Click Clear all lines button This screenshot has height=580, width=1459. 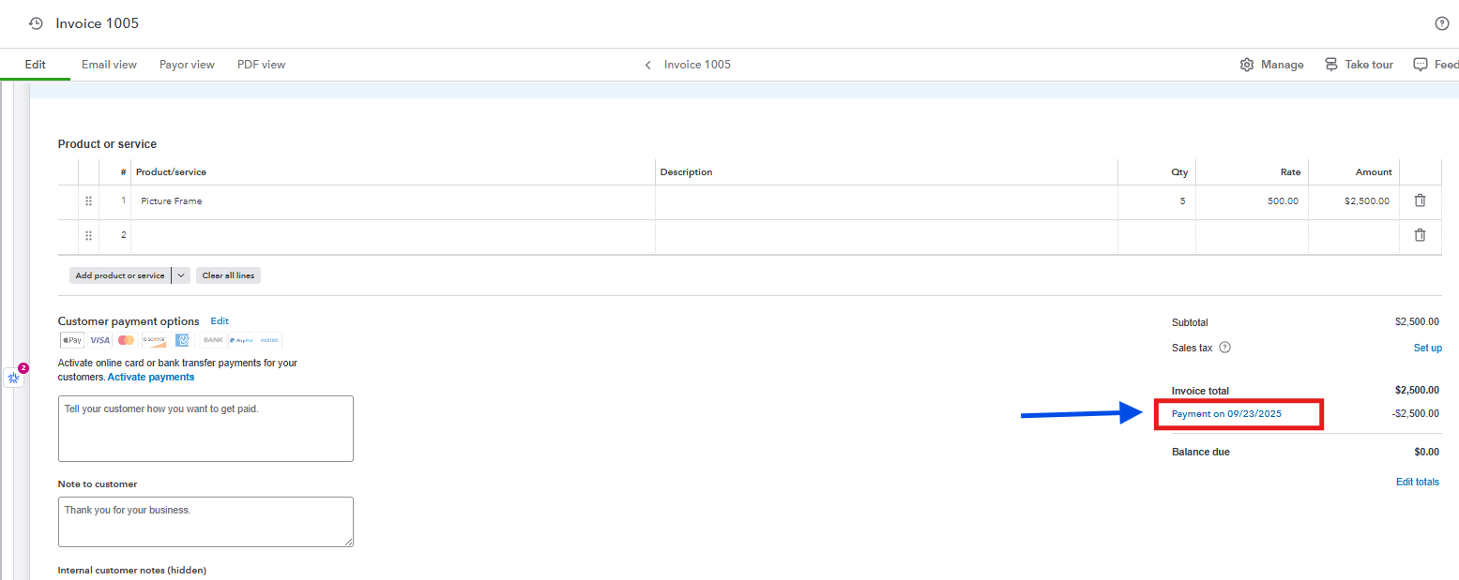pos(228,275)
